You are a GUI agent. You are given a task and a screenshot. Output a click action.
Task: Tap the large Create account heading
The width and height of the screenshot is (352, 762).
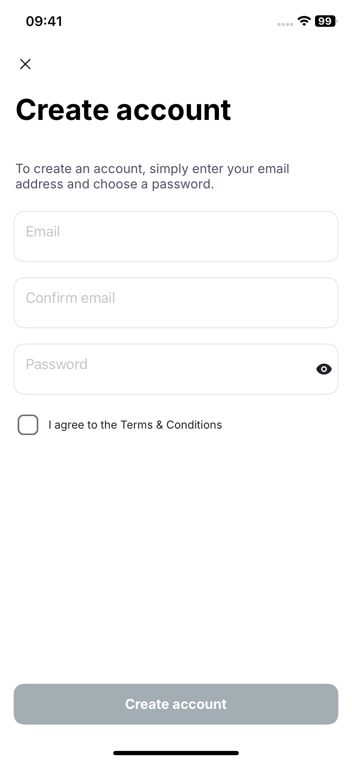coord(123,110)
